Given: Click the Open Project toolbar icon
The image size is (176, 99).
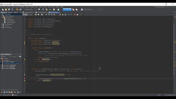Looking at the screenshot, I should pyautogui.click(x=9, y=10).
